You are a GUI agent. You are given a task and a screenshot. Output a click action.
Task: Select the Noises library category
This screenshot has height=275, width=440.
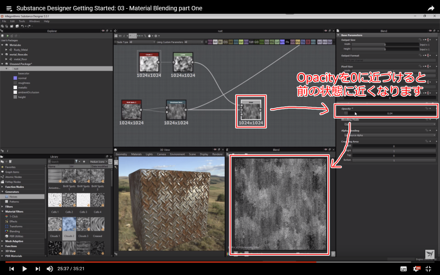(22, 197)
